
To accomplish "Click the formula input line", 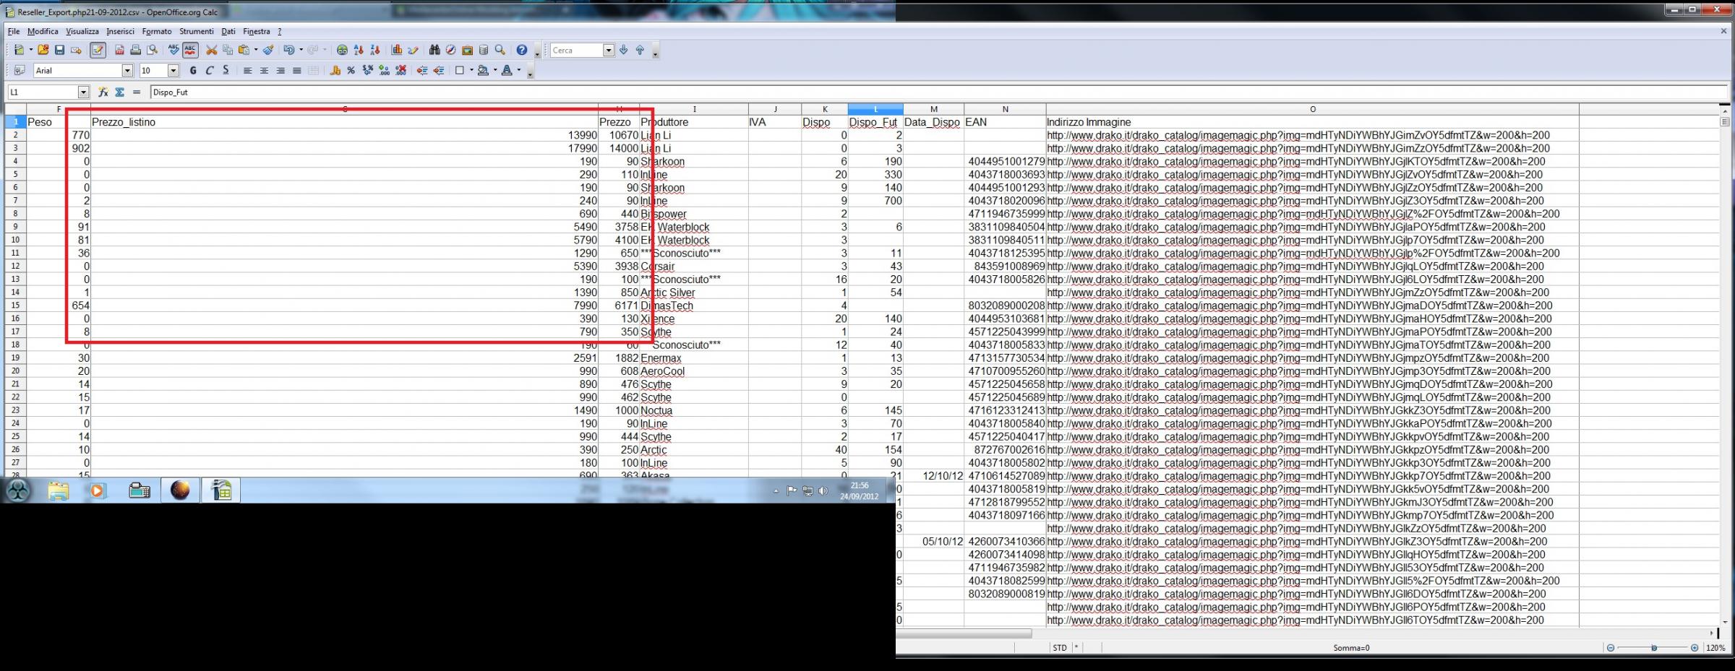I will [938, 92].
